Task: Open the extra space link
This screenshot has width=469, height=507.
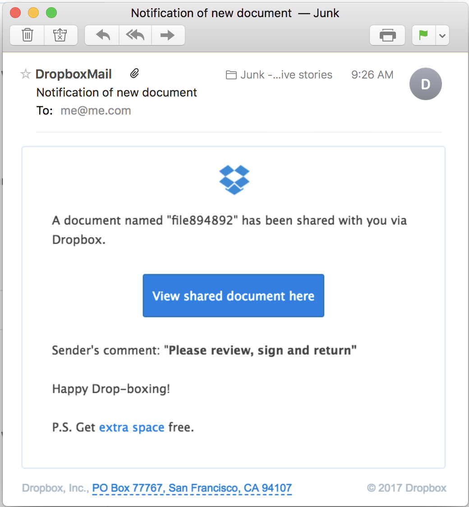Action: point(132,428)
